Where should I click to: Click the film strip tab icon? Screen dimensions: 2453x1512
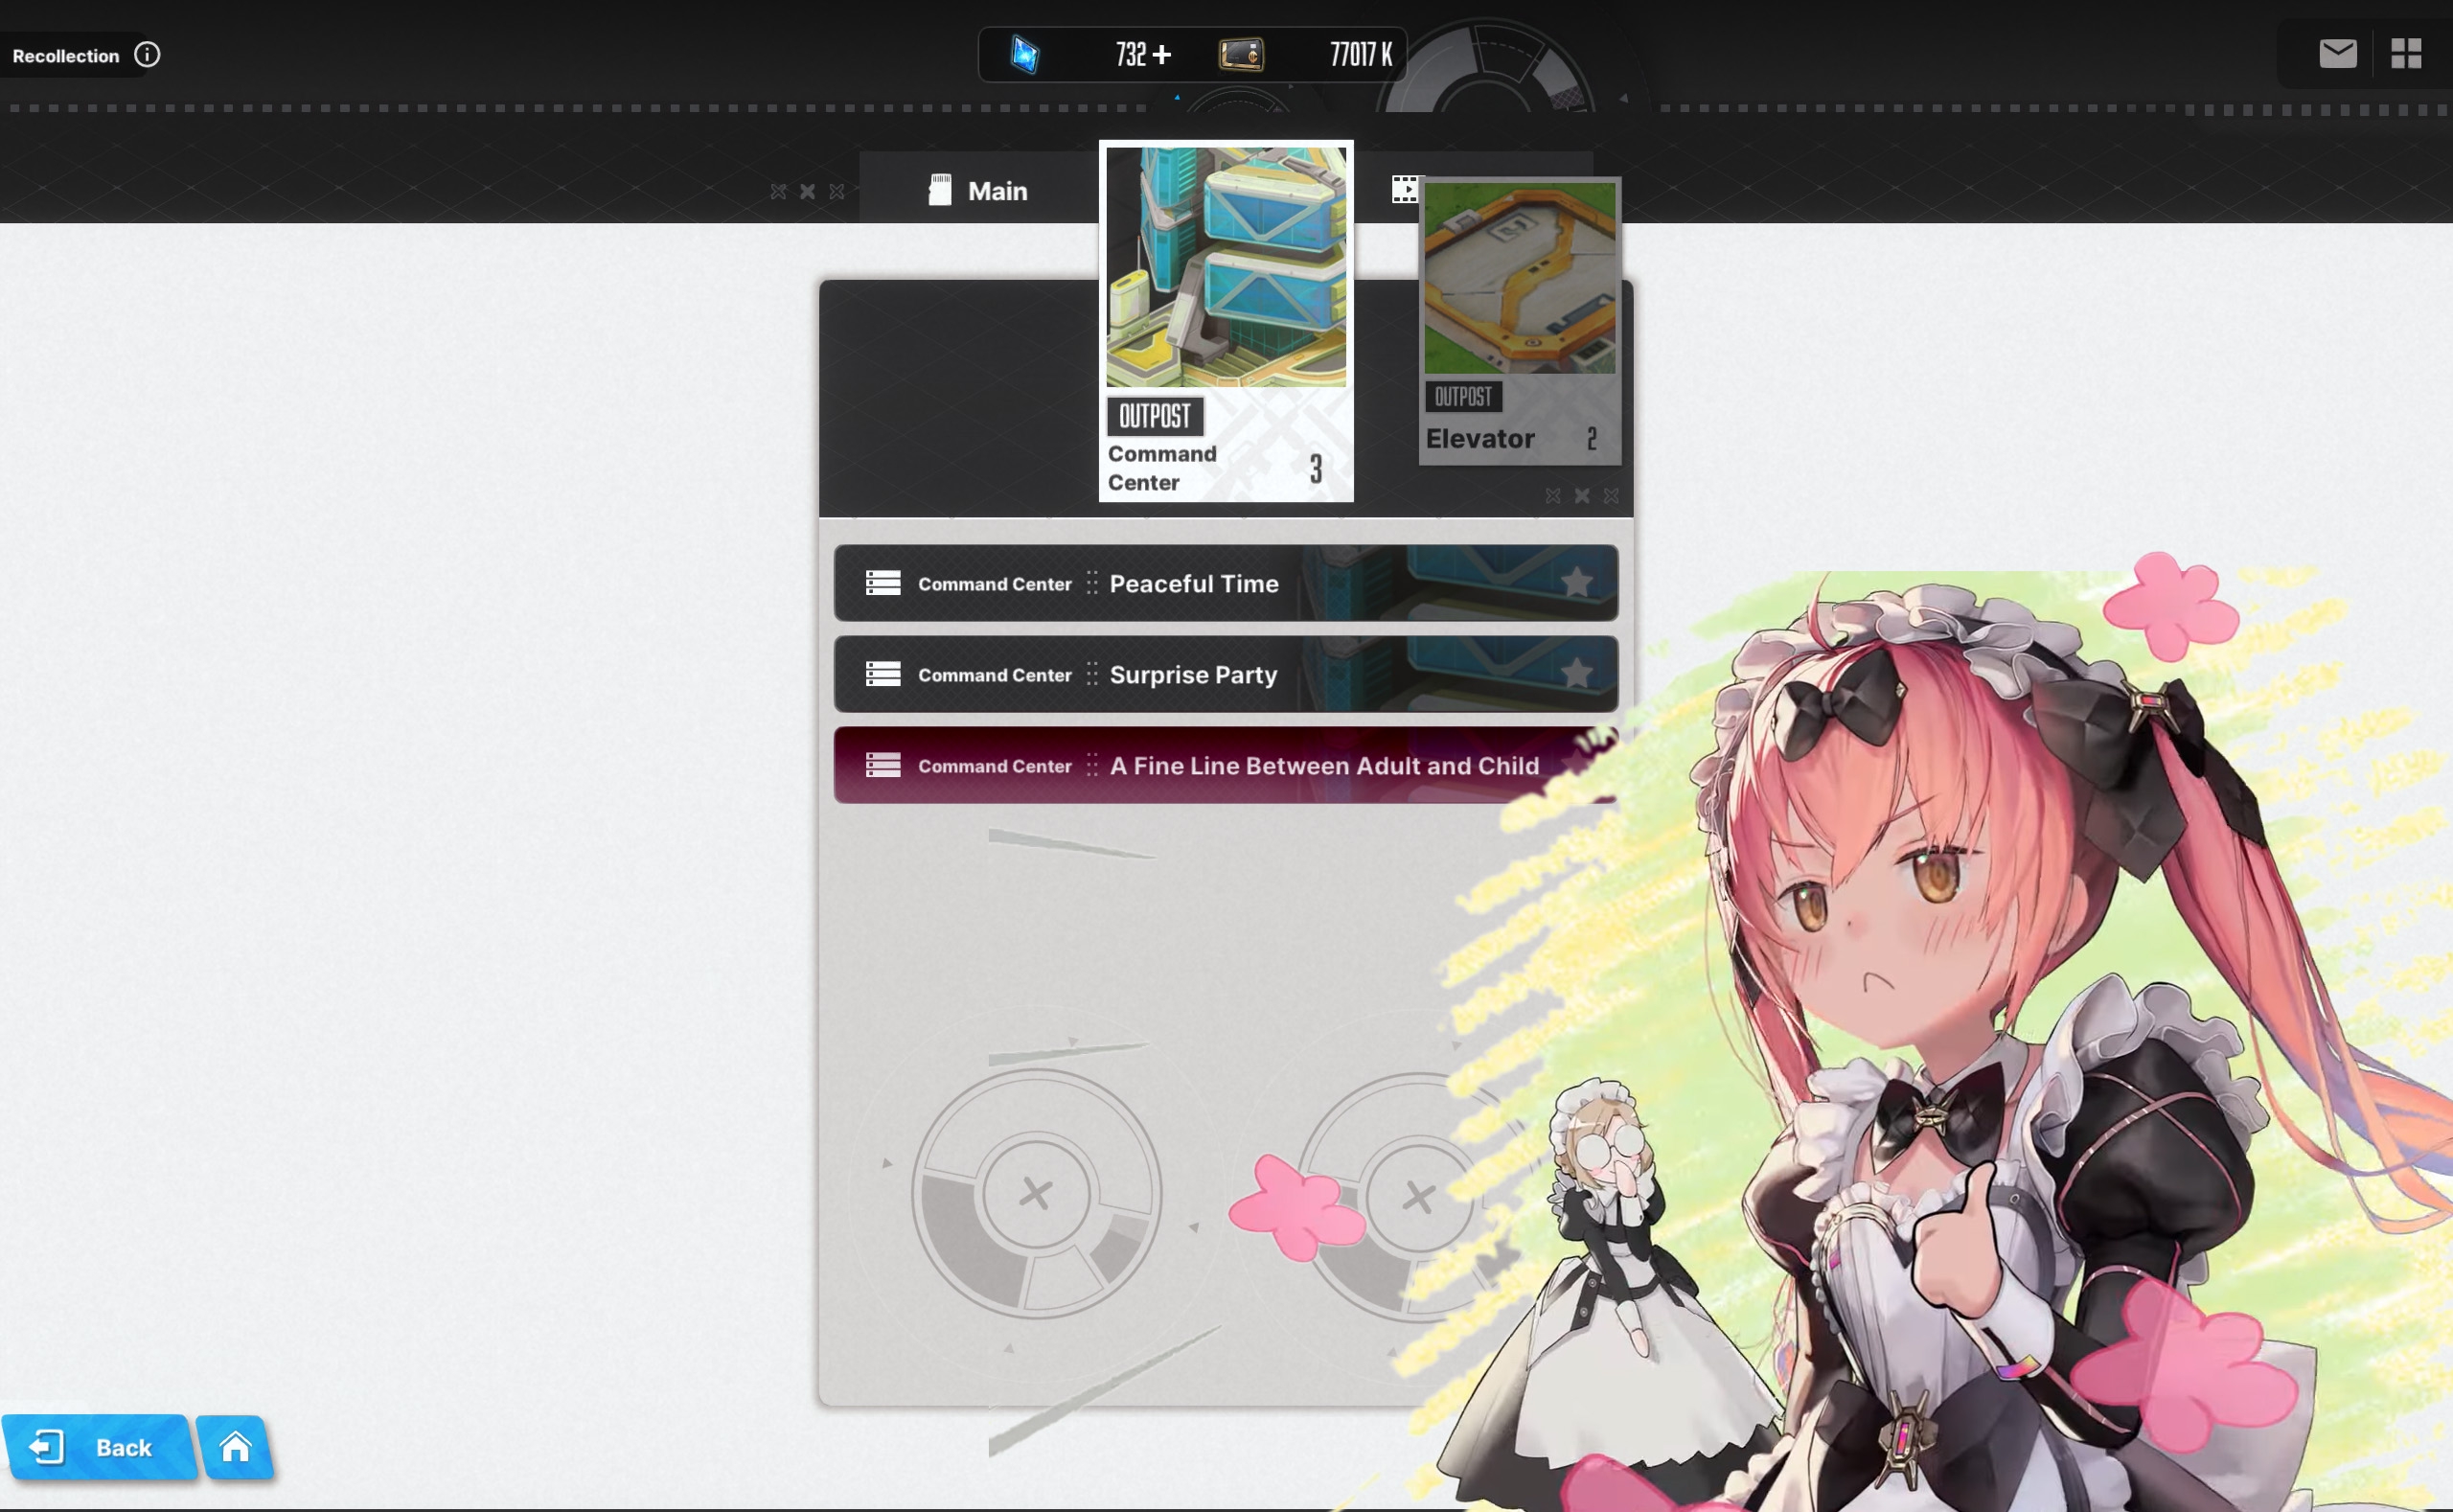[1404, 189]
